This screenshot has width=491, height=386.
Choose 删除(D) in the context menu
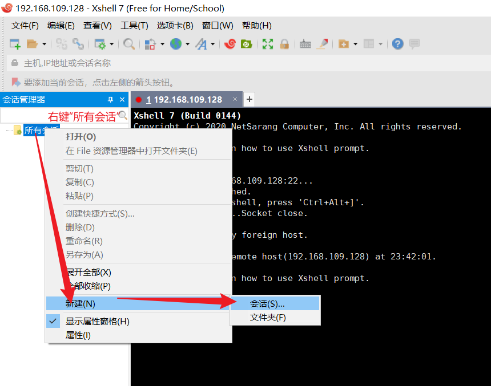coord(138,227)
